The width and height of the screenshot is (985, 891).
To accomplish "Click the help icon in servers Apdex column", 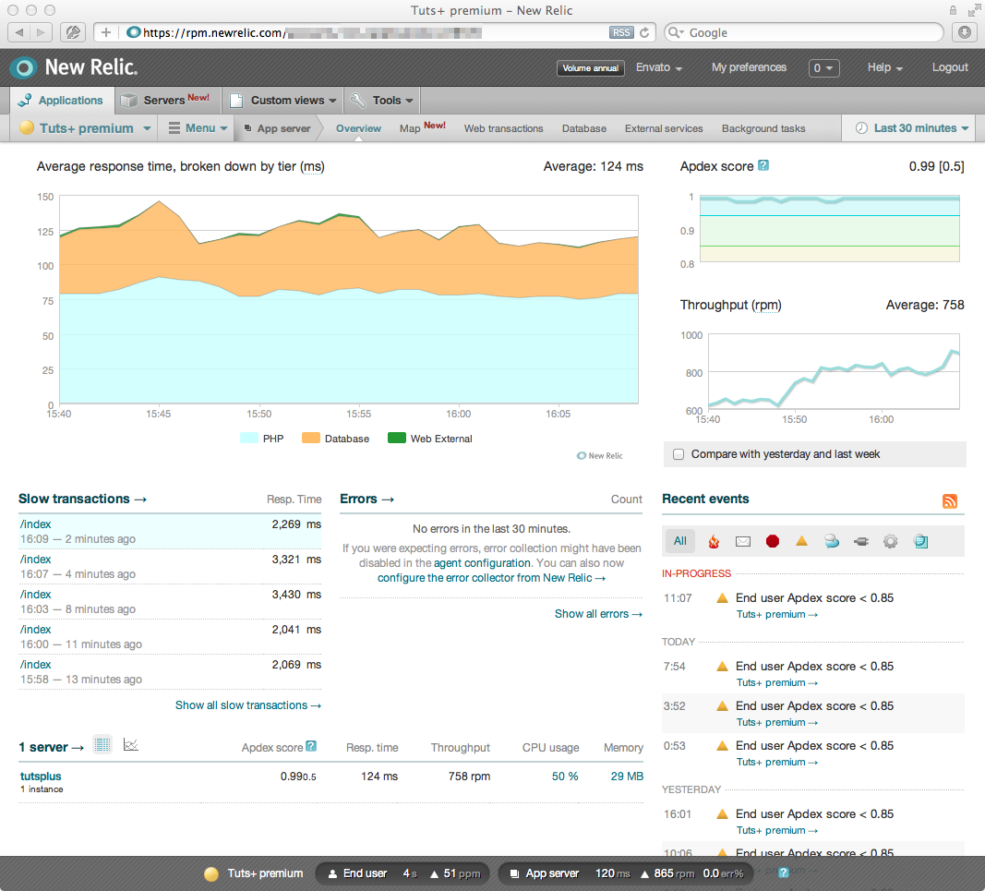I will pos(311,746).
